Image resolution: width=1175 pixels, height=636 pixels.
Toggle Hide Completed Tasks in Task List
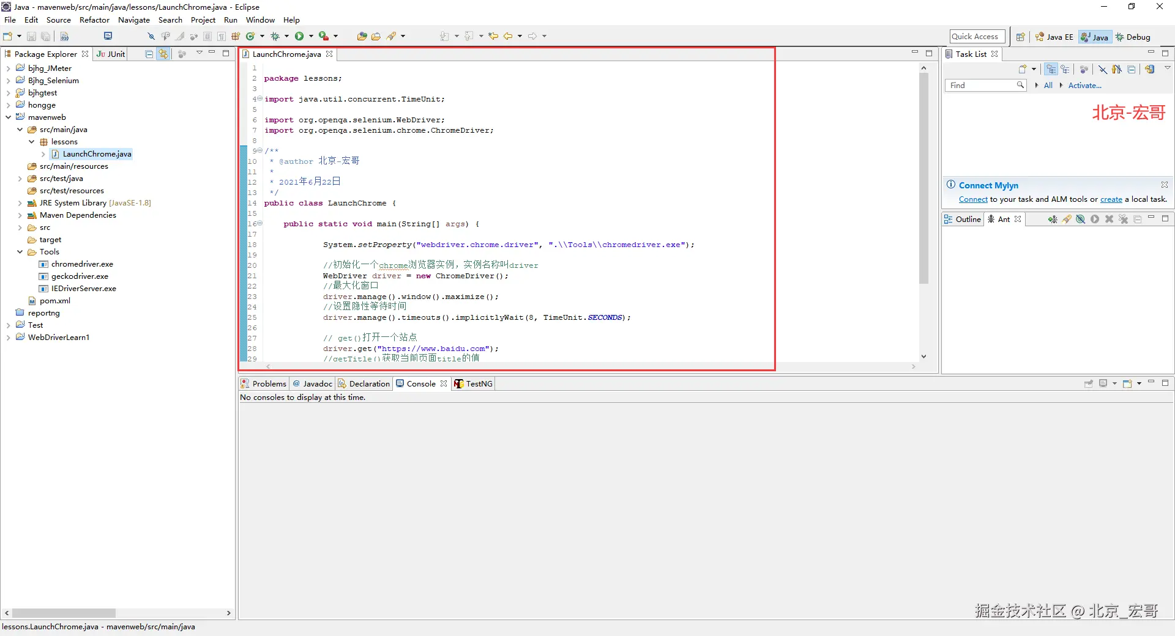[x=1102, y=69]
